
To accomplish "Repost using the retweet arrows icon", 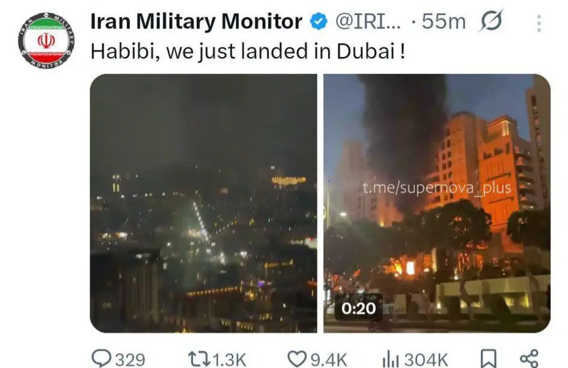I will pyautogui.click(x=199, y=359).
